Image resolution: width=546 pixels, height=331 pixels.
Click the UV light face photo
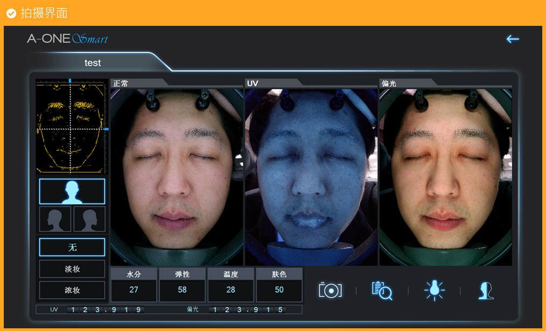click(311, 177)
